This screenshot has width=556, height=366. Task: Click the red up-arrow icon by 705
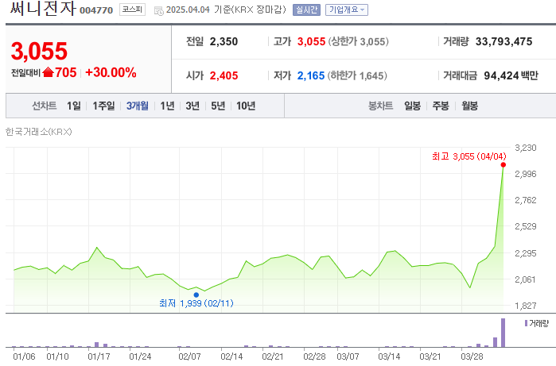[48, 72]
